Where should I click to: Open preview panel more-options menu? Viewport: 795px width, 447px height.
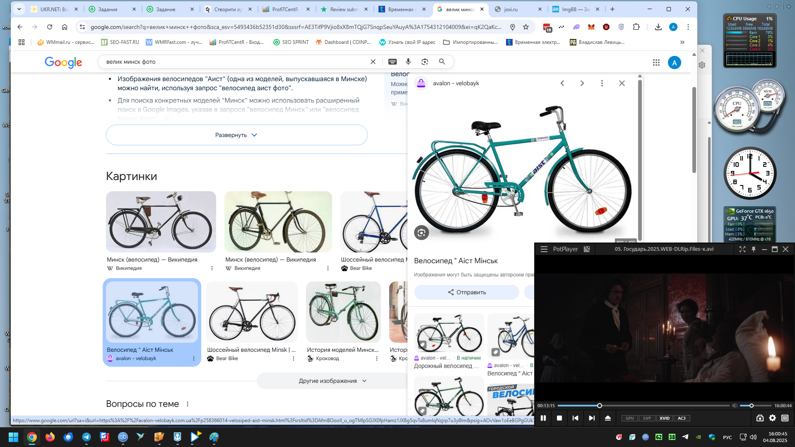tap(602, 83)
